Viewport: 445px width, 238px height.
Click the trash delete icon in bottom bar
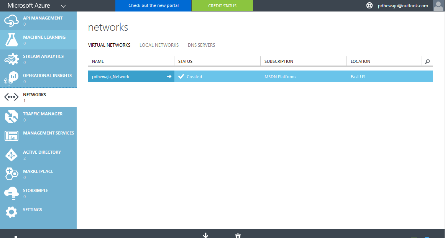tap(238, 236)
